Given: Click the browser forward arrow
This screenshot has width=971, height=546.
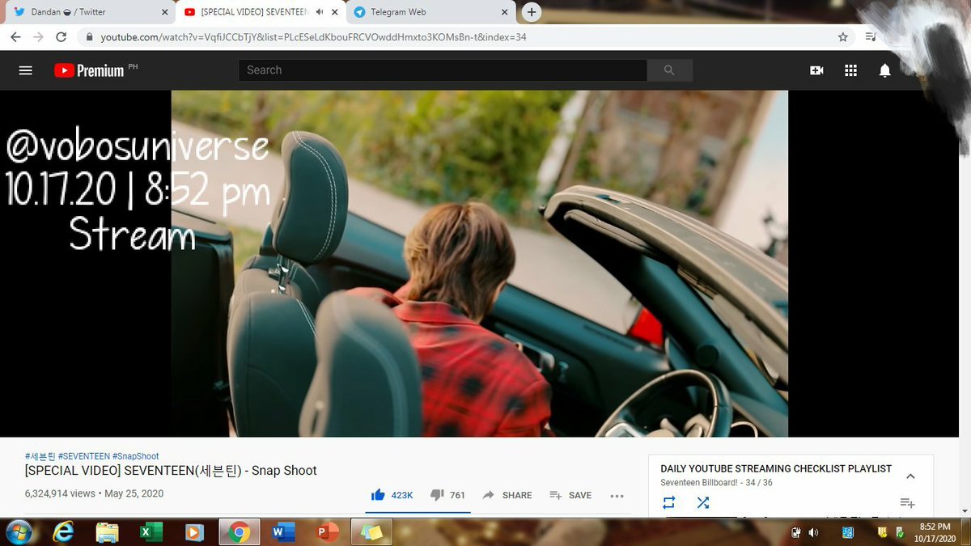Looking at the screenshot, I should (x=38, y=37).
